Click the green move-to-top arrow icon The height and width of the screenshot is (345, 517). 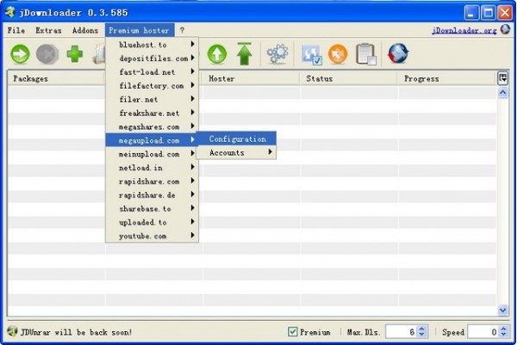[245, 53]
